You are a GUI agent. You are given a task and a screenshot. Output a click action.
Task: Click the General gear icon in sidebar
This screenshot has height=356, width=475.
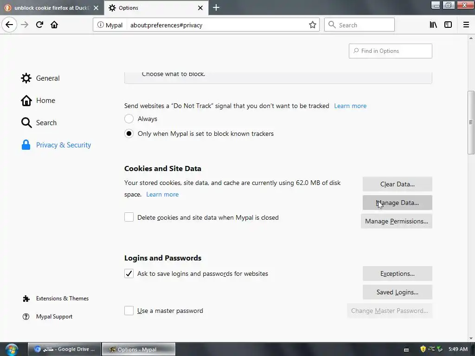(x=26, y=78)
